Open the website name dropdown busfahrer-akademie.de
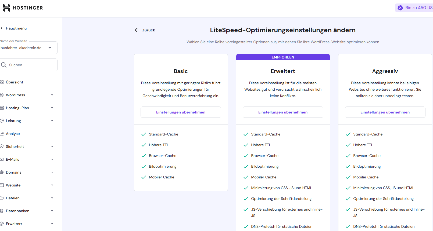The width and height of the screenshot is (433, 231). (28, 48)
